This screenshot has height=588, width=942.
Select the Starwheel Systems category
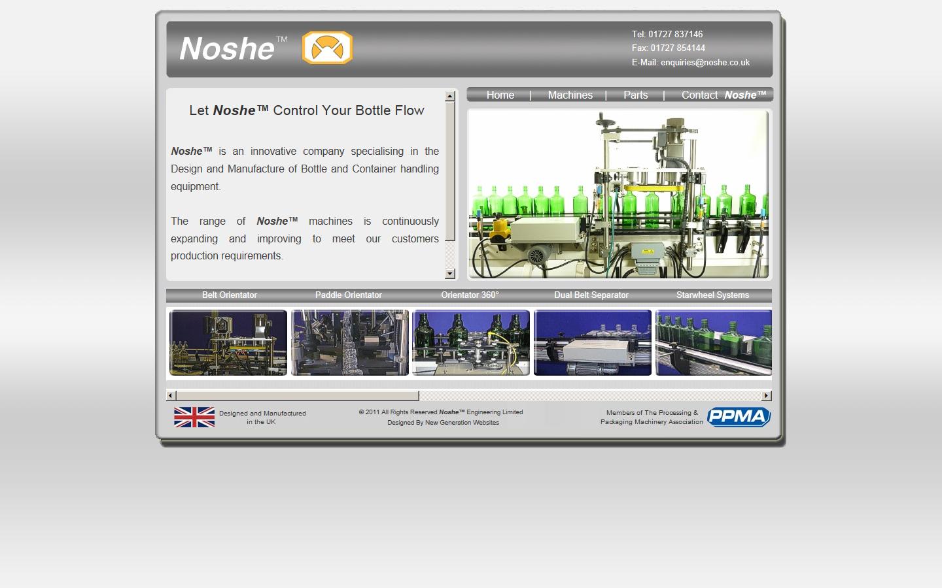click(x=712, y=295)
